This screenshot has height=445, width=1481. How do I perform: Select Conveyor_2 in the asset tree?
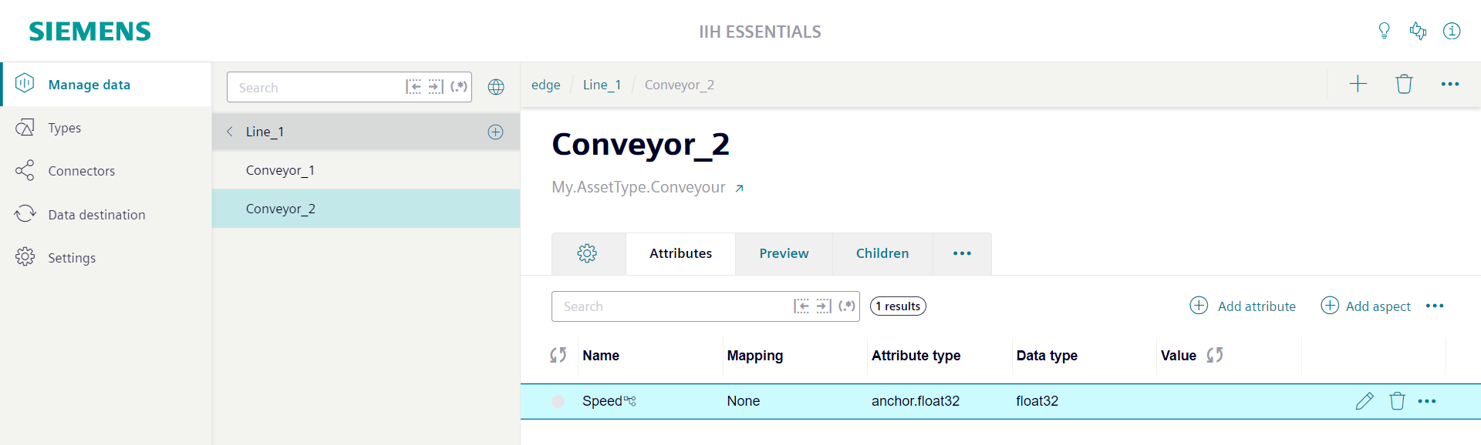[366, 209]
